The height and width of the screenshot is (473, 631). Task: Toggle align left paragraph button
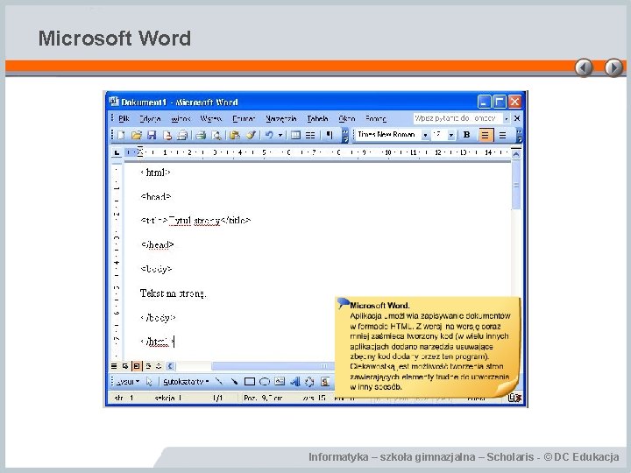click(485, 135)
